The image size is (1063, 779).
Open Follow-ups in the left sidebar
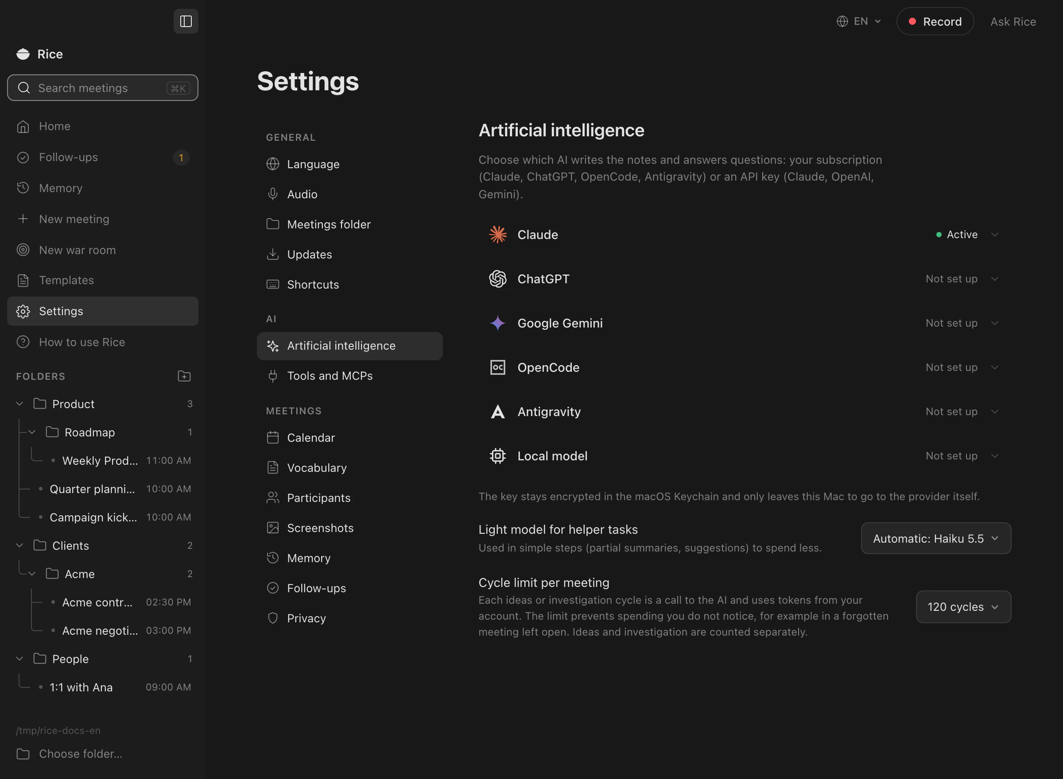click(x=102, y=157)
